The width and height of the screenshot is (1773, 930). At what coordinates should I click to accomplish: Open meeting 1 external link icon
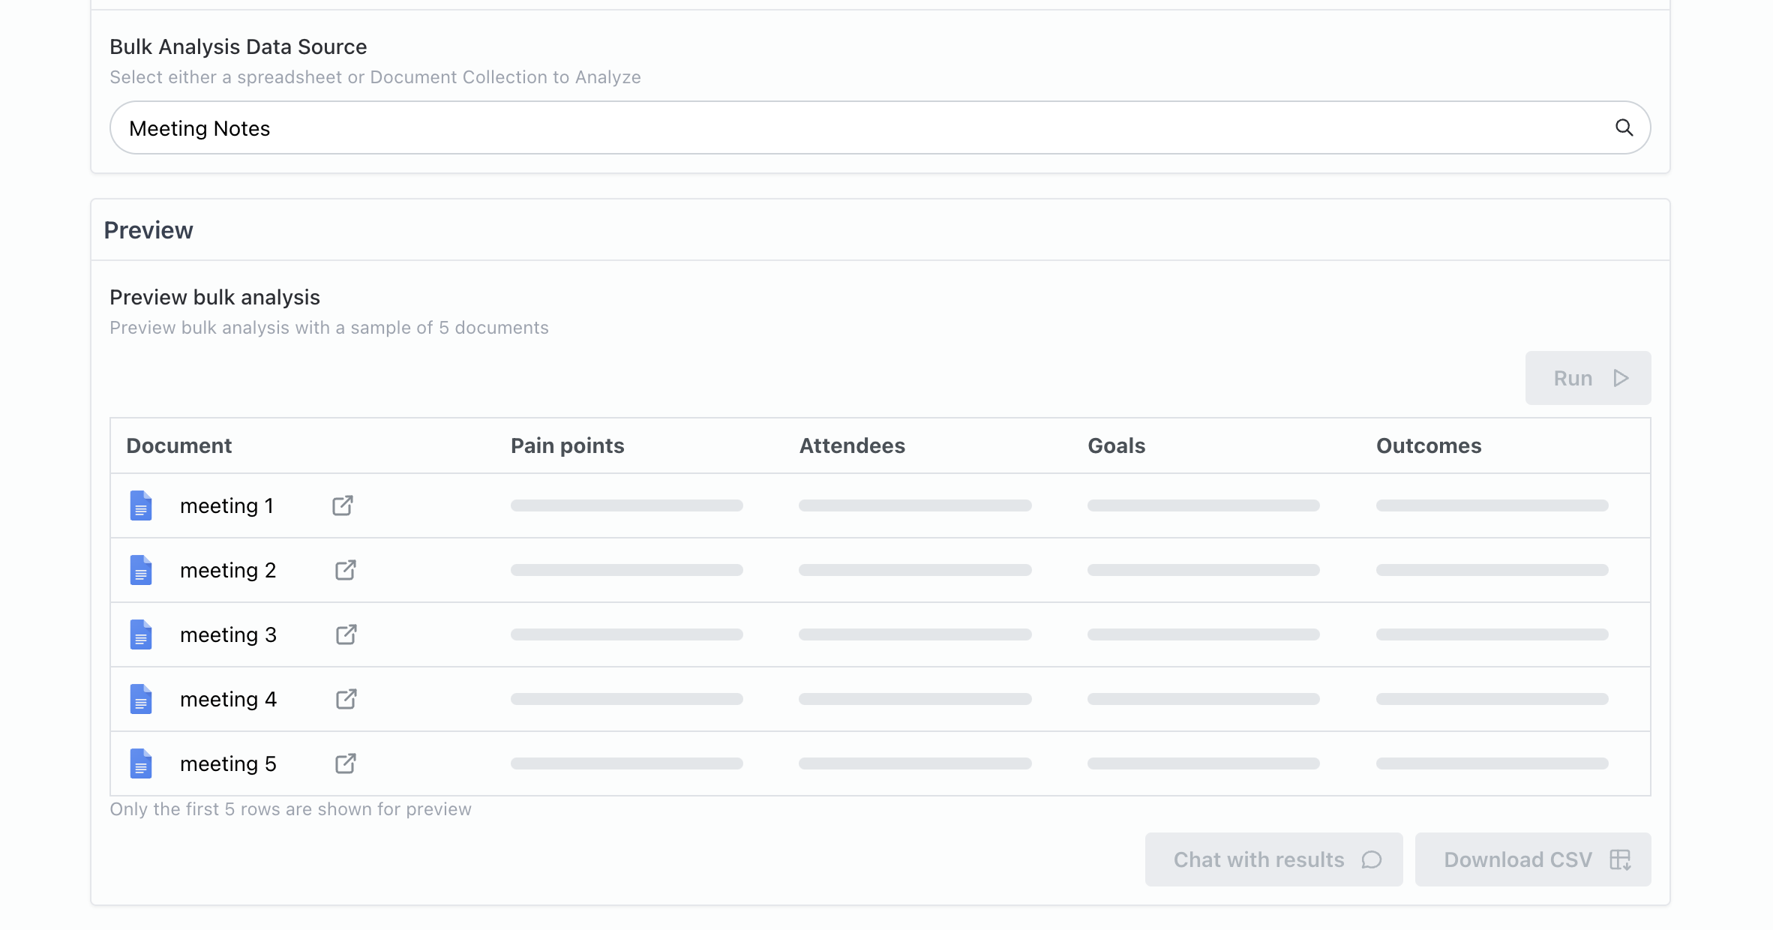coord(343,505)
